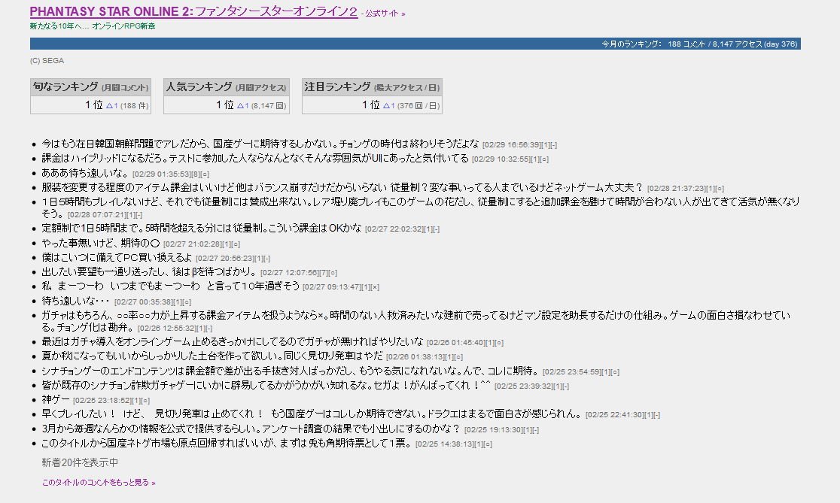Select the 注目ランキング box header

tap(372, 87)
